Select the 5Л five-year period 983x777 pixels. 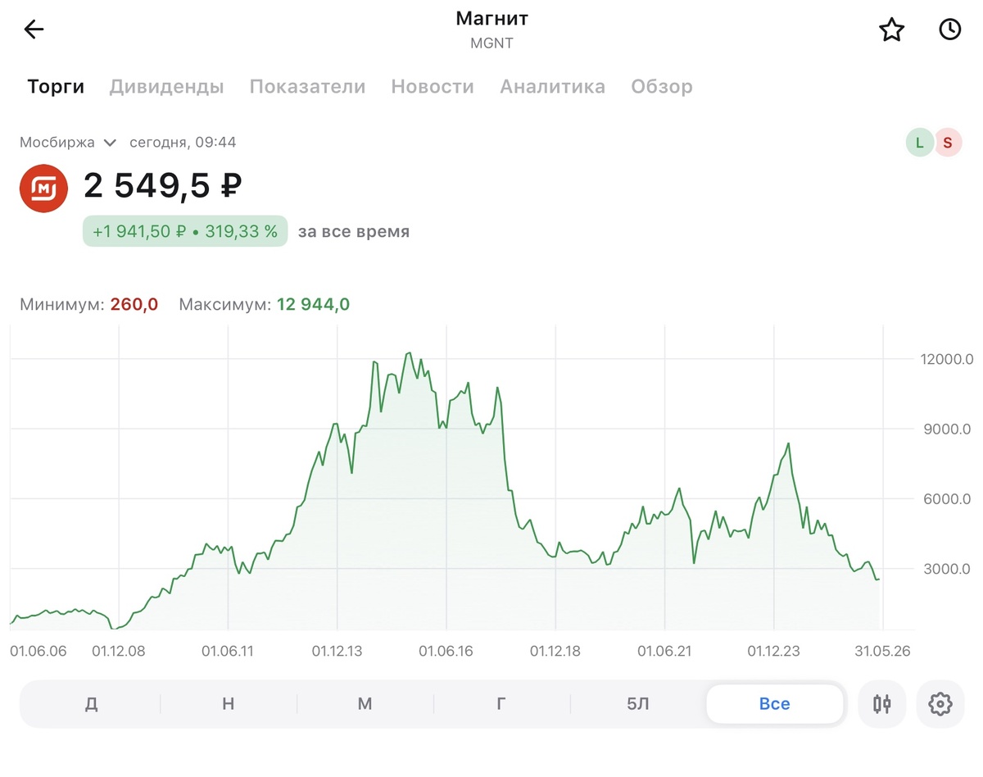(638, 704)
